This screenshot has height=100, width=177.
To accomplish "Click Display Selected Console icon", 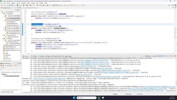I will click(x=166, y=56).
